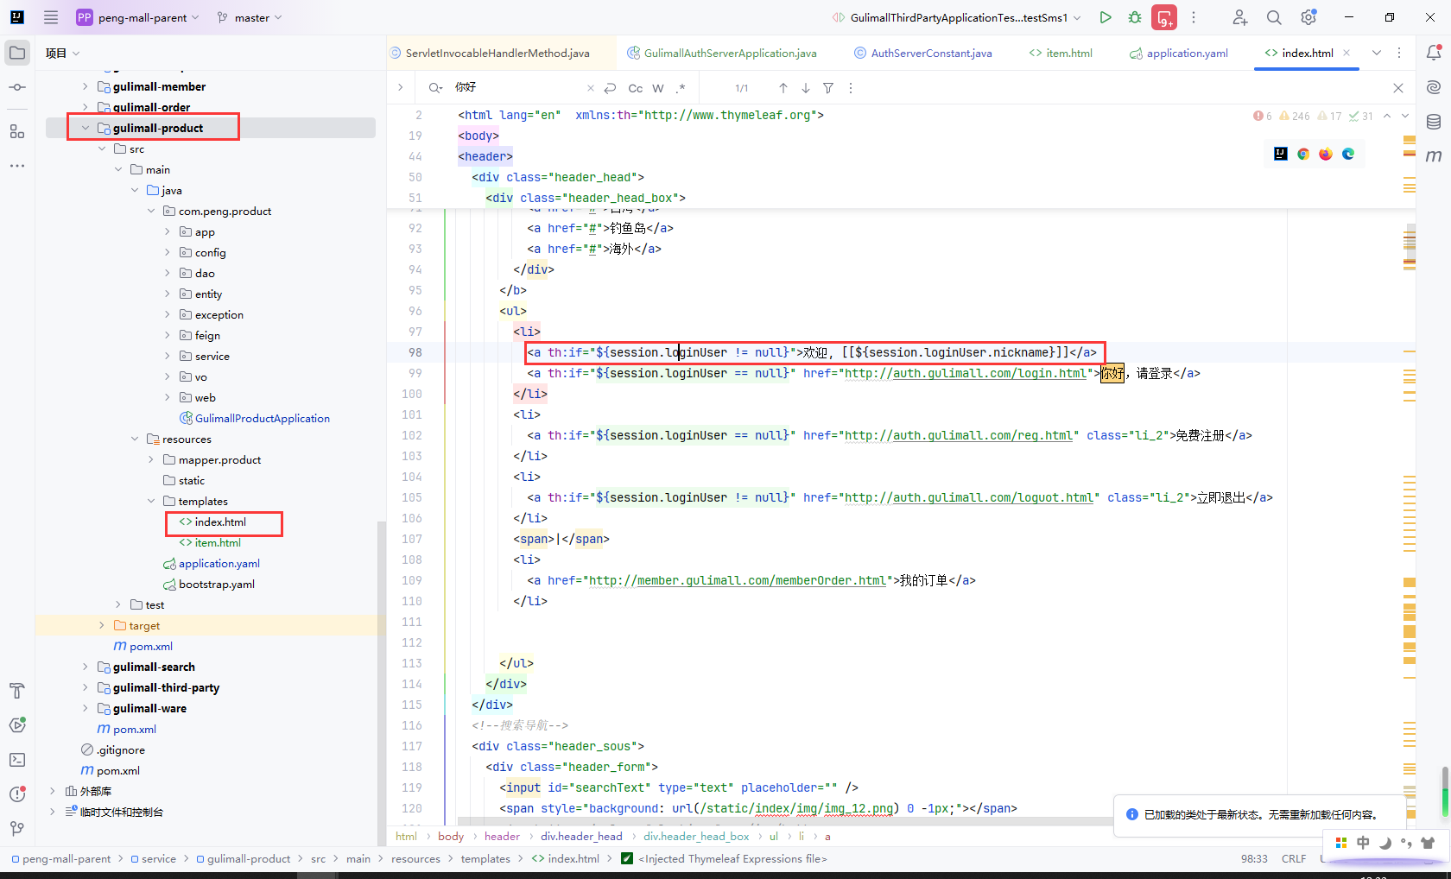Expand the target folder node
Screen dimensions: 1451x879
101,625
